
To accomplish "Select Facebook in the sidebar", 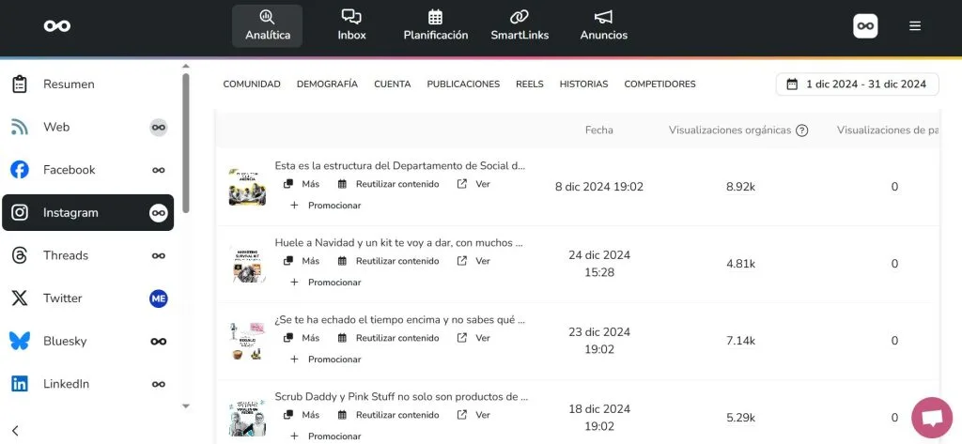I will pyautogui.click(x=69, y=170).
